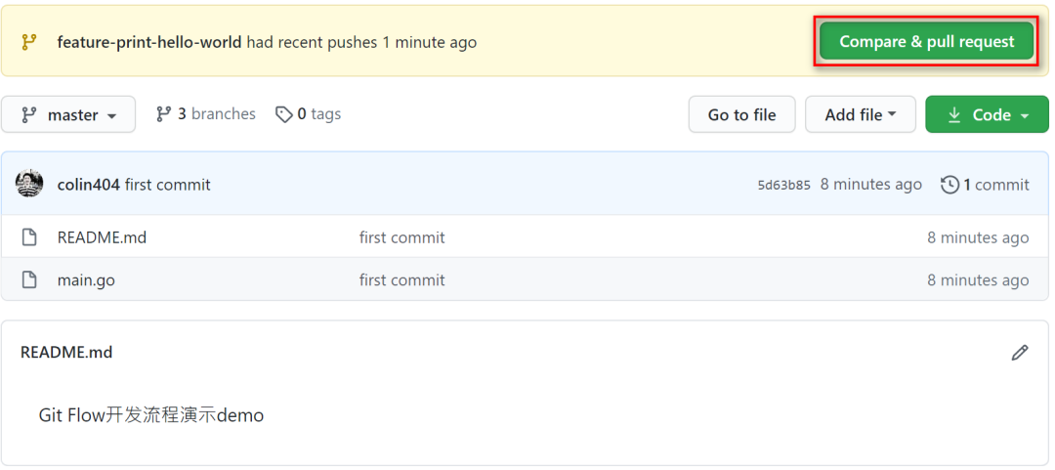Image resolution: width=1055 pixels, height=470 pixels.
Task: Click first commit message beside main.go
Action: 401,280
